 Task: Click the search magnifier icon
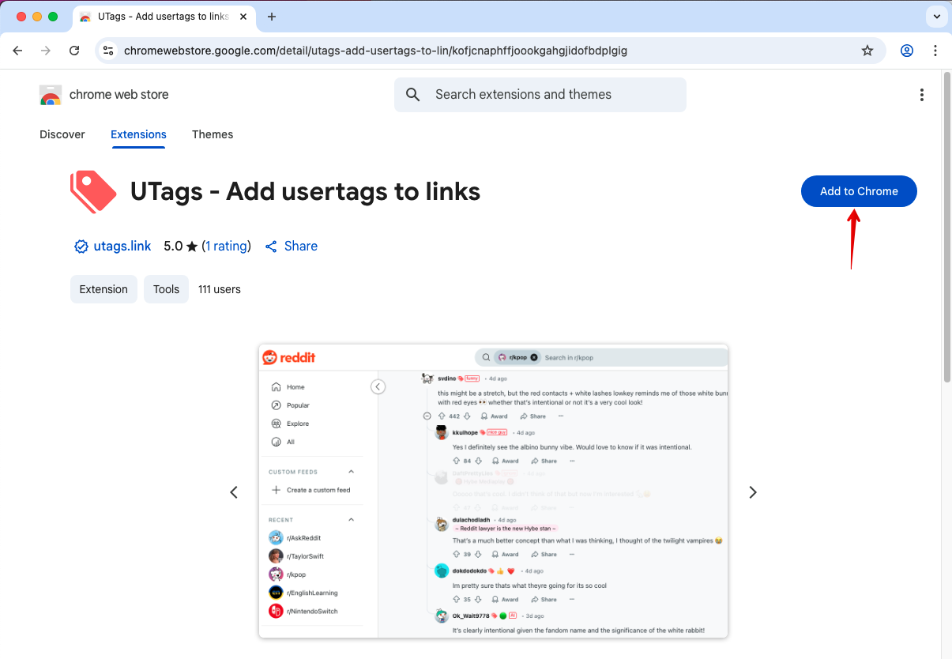(412, 95)
